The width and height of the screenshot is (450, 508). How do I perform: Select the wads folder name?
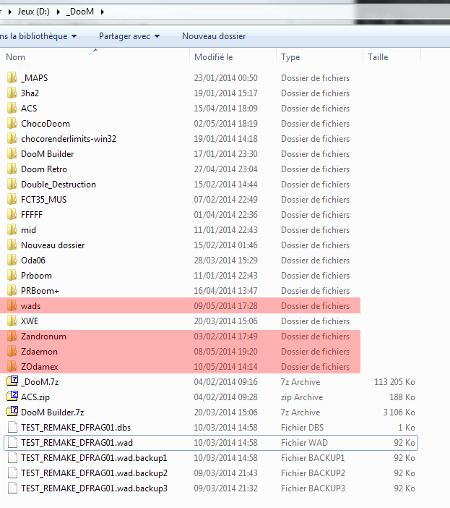pyautogui.click(x=31, y=306)
